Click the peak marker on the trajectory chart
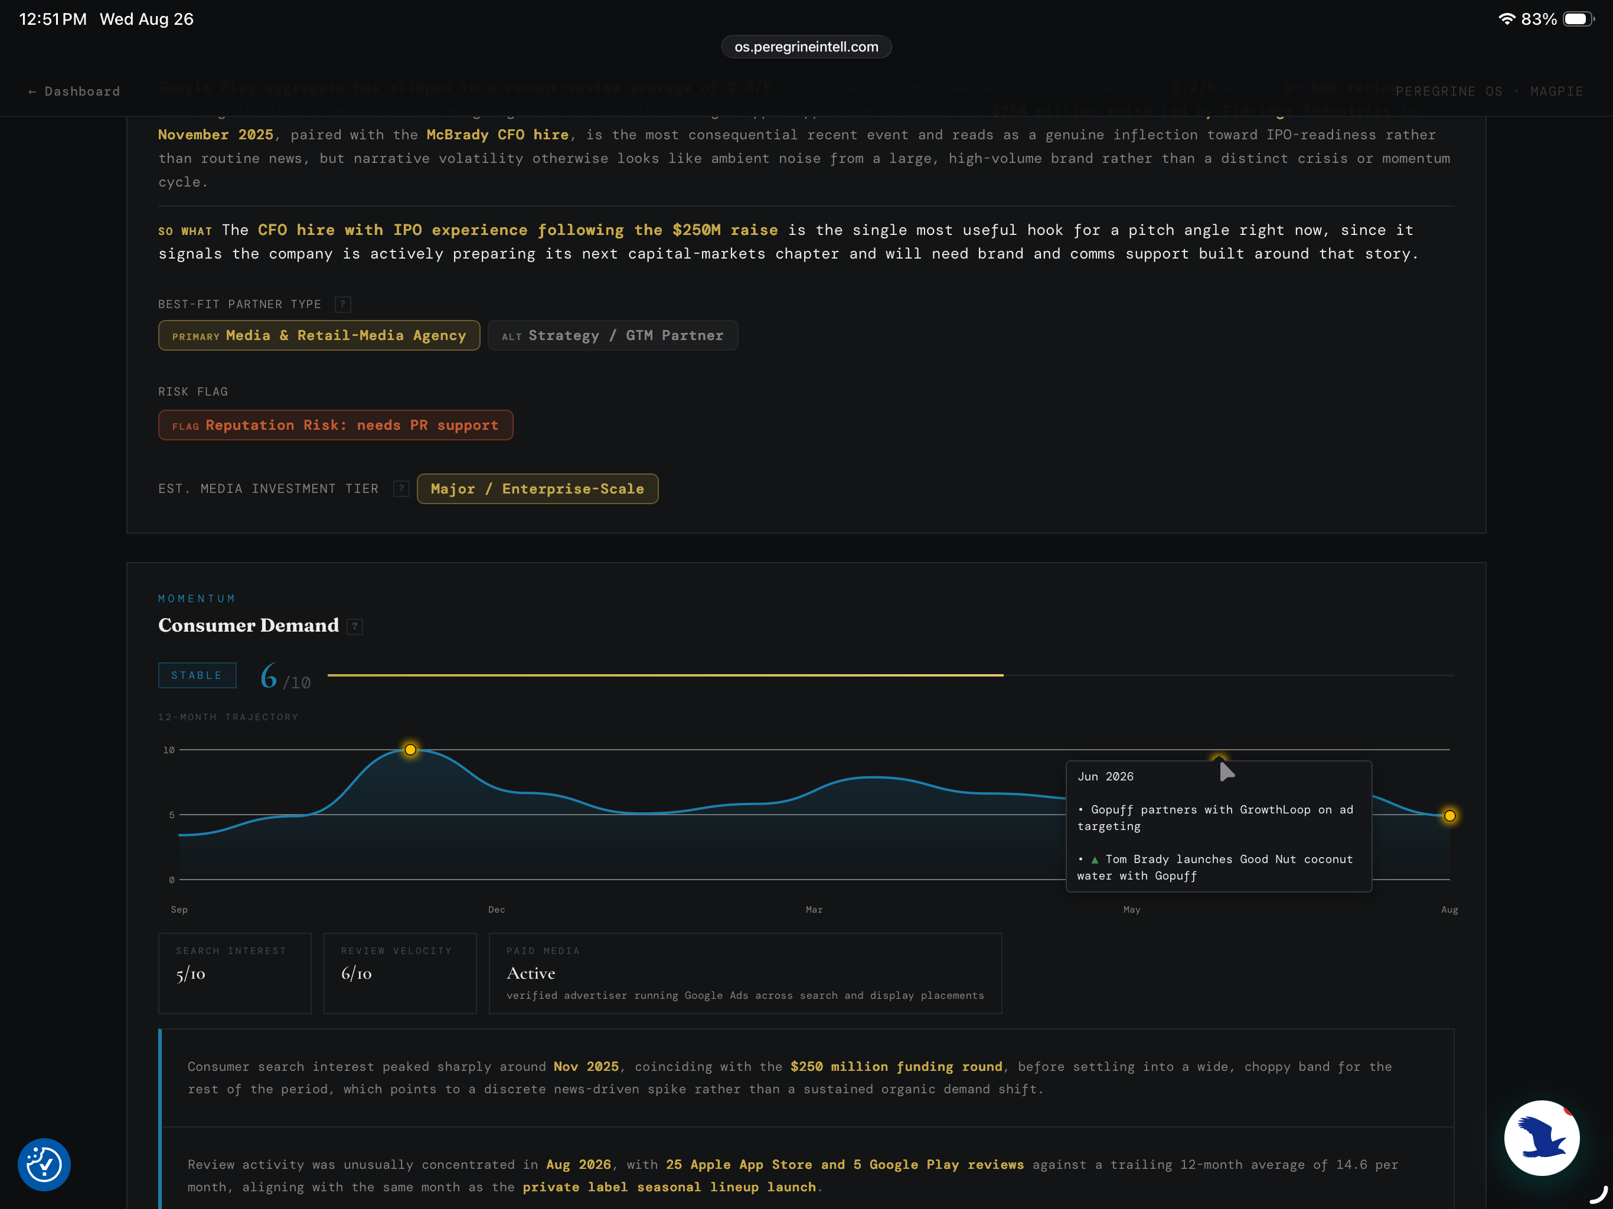The width and height of the screenshot is (1613, 1209). pos(410,750)
